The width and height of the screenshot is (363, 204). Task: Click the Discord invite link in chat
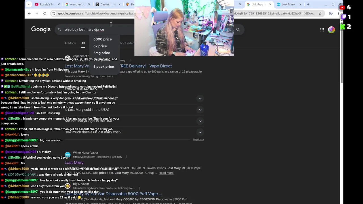[87, 87]
